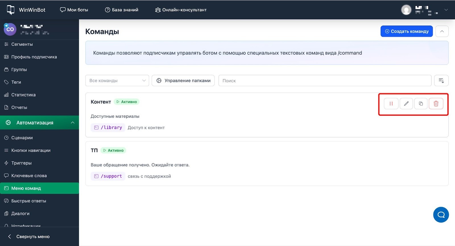Open the chat support bubble
The width and height of the screenshot is (455, 246).
pos(441,215)
